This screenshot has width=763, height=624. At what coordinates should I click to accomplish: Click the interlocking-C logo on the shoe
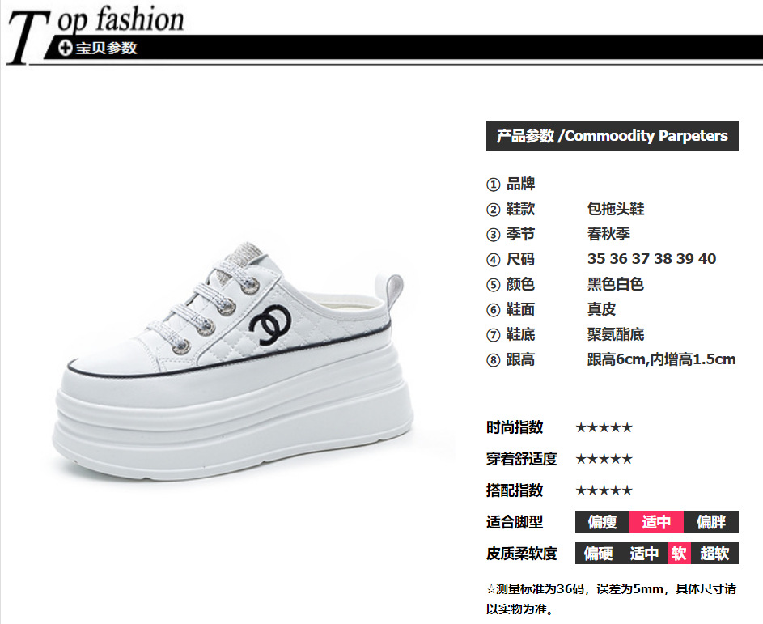coord(270,325)
